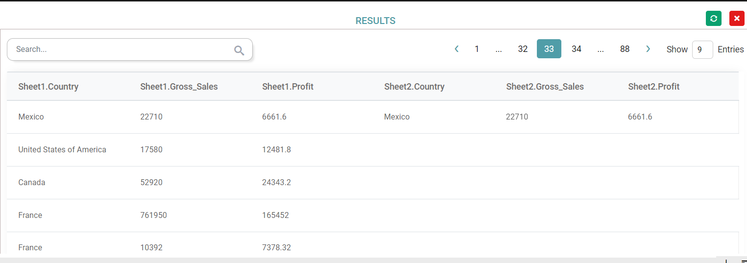The height and width of the screenshot is (263, 747).
Task: Sort by Sheet2.Profit column header
Action: click(653, 87)
